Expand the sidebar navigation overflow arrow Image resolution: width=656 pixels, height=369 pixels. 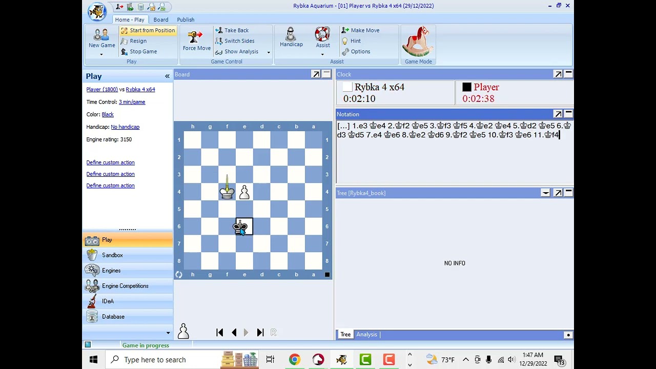168,333
